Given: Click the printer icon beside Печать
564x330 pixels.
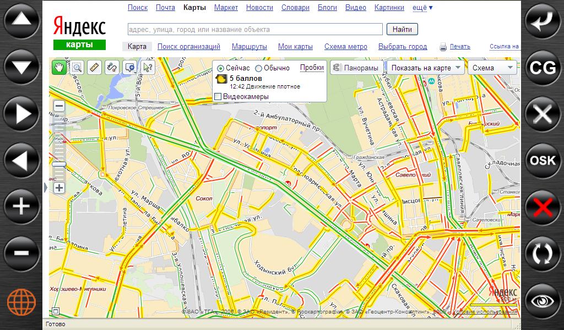Looking at the screenshot, I should click(443, 47).
